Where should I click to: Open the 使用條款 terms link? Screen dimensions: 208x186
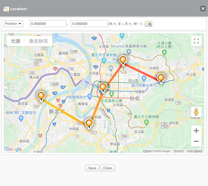(x=179, y=151)
